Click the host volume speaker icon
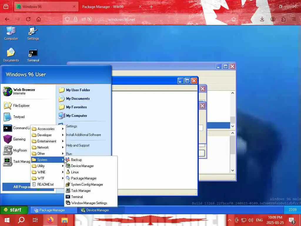The width and height of the screenshot is (301, 226). pos(250,220)
